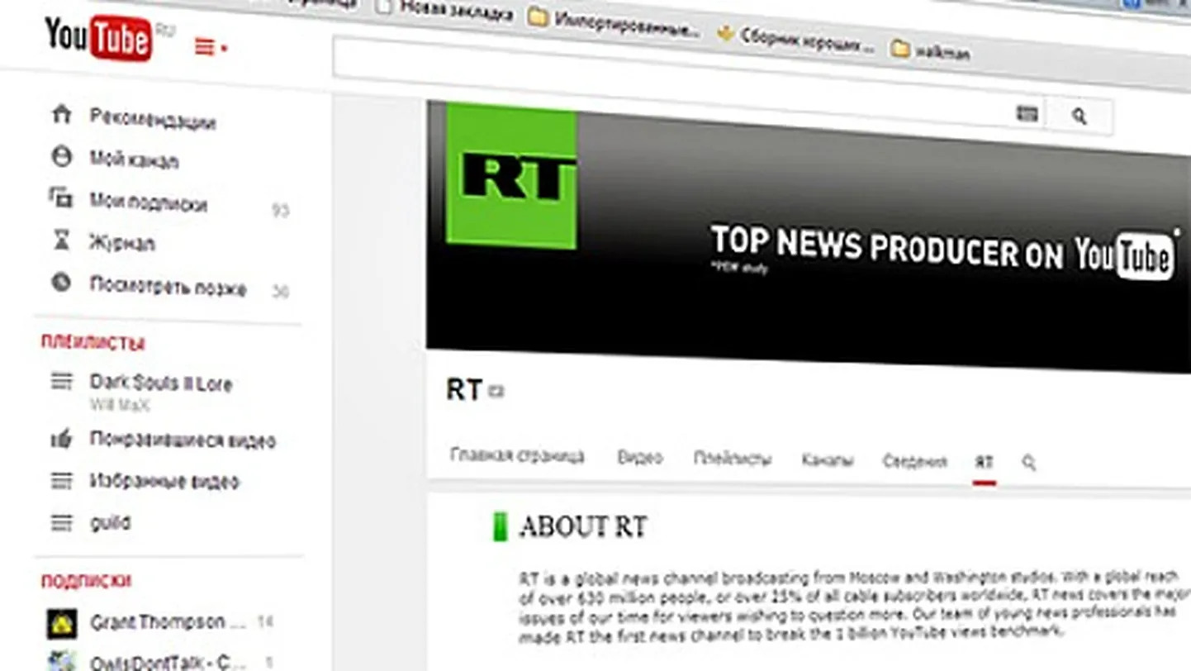Switch to the Плейлисты channel tab
This screenshot has height=671, width=1191.
[x=733, y=459]
